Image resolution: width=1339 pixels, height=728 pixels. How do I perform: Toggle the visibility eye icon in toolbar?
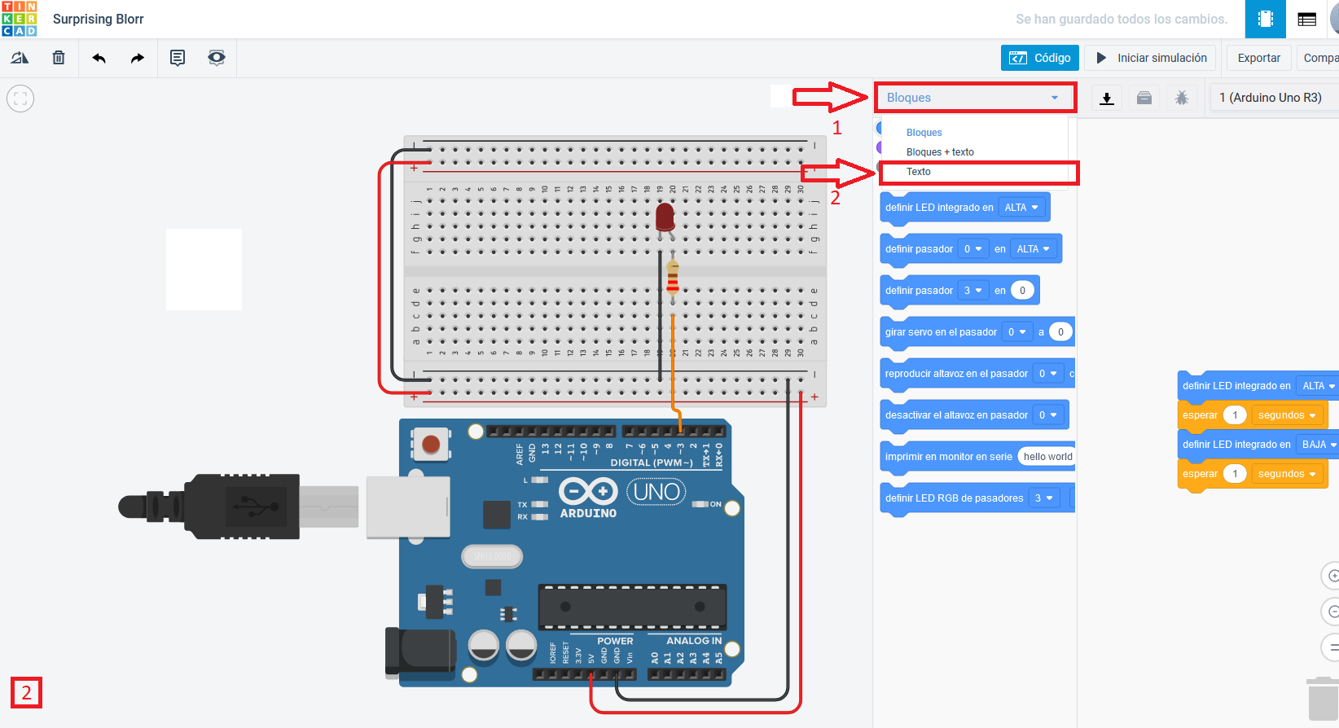217,58
